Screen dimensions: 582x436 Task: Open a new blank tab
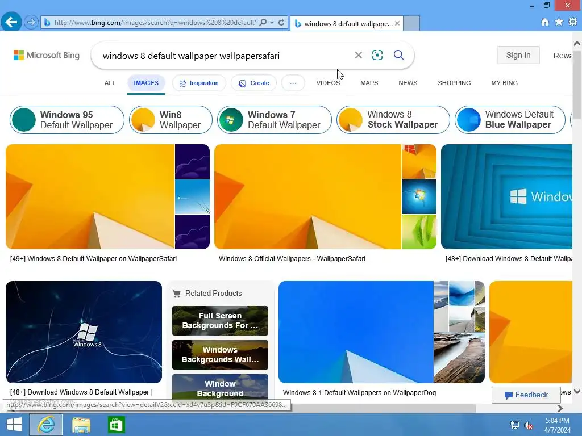point(411,23)
